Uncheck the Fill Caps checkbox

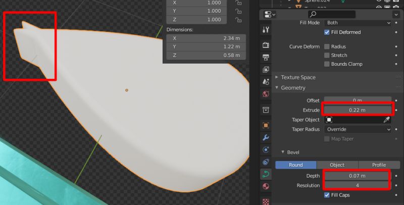tap(327, 195)
